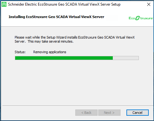This screenshot has width=154, height=121.
Task: Select the "Removing applications" status text
Action: pyautogui.click(x=50, y=52)
